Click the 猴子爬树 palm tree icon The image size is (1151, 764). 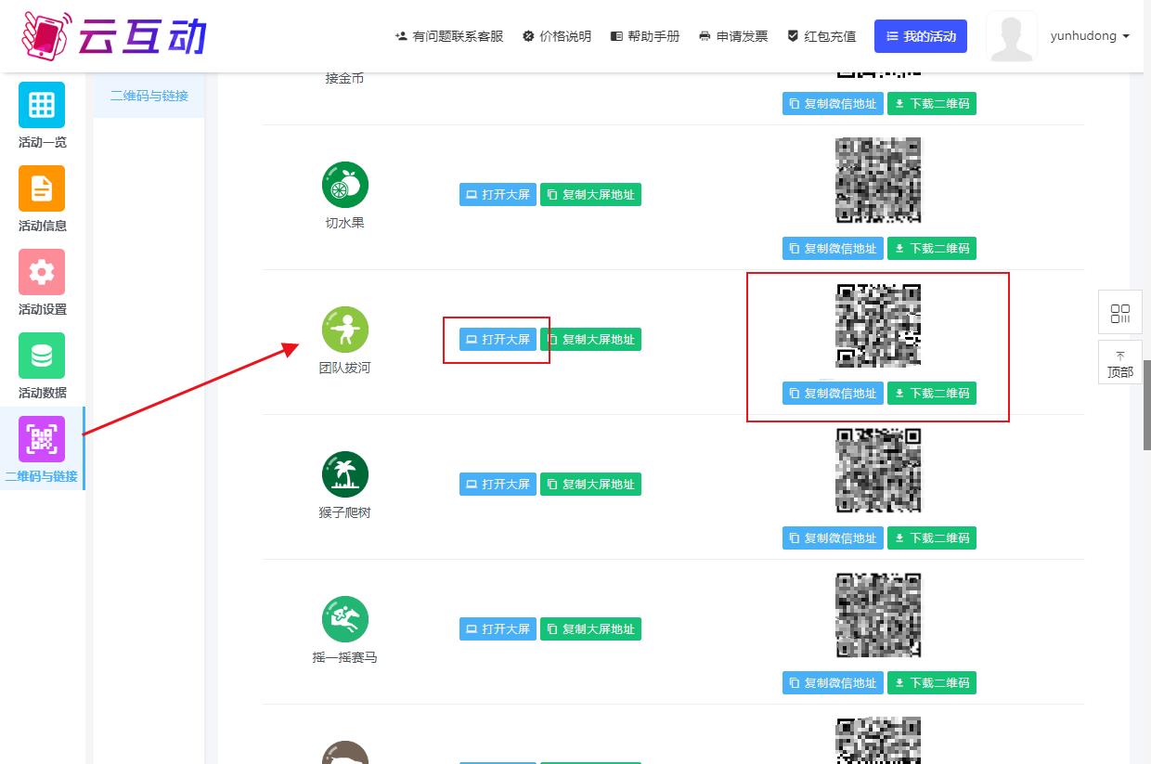pos(345,473)
